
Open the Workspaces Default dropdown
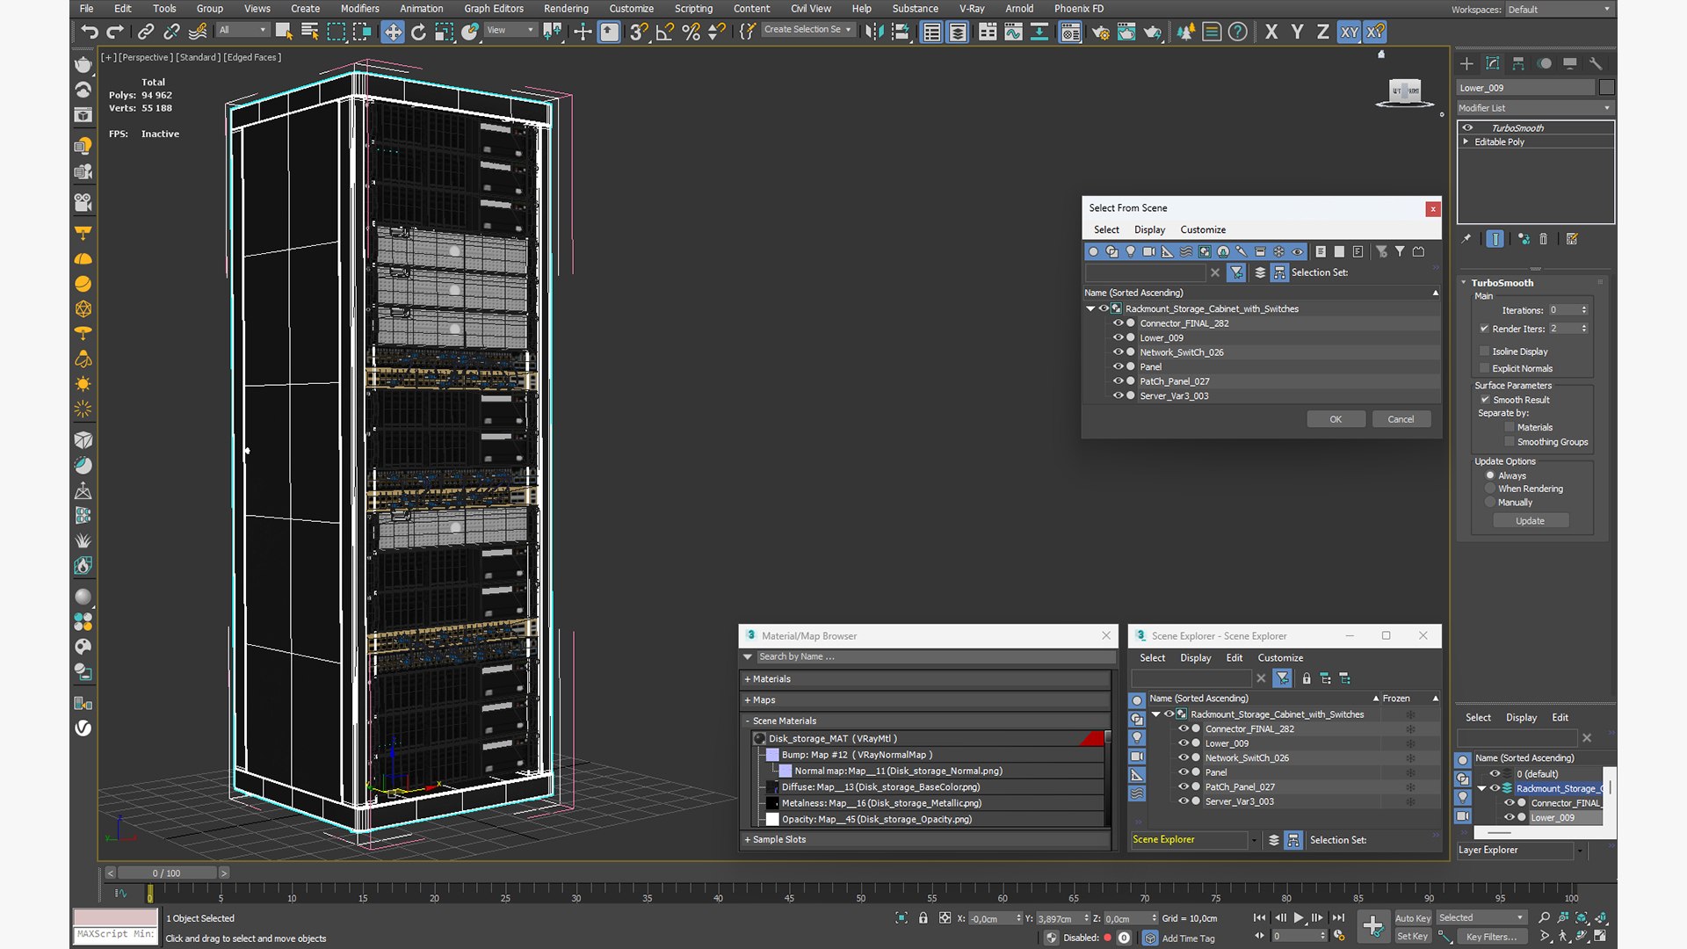tap(1559, 10)
